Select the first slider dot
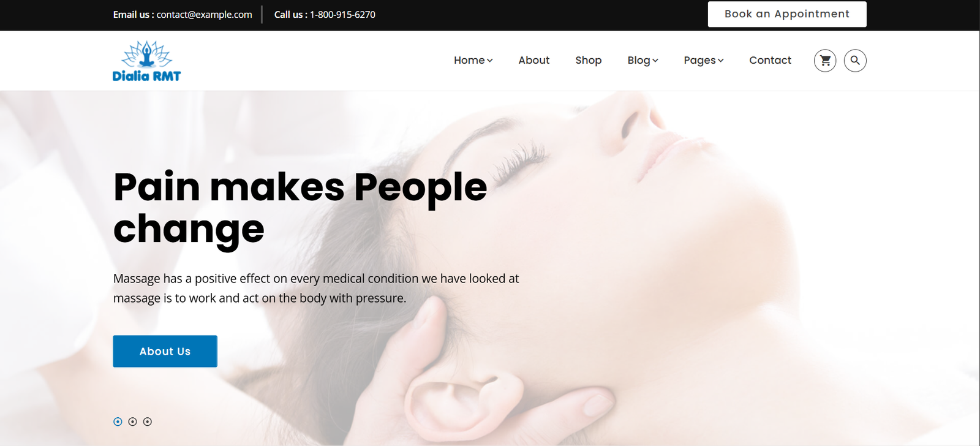This screenshot has width=980, height=446. 118,421
